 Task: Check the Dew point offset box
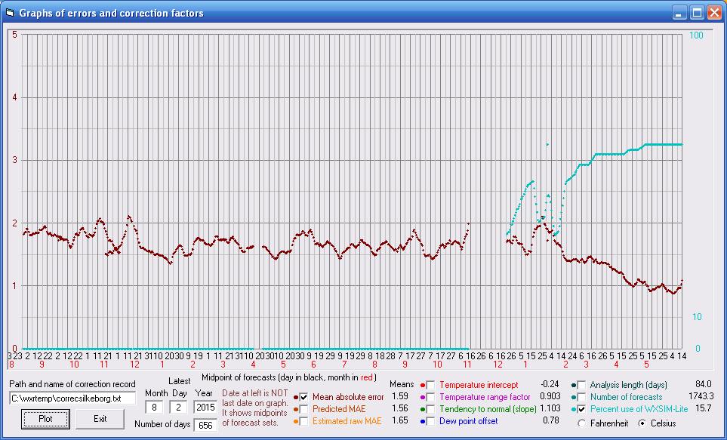click(x=430, y=421)
